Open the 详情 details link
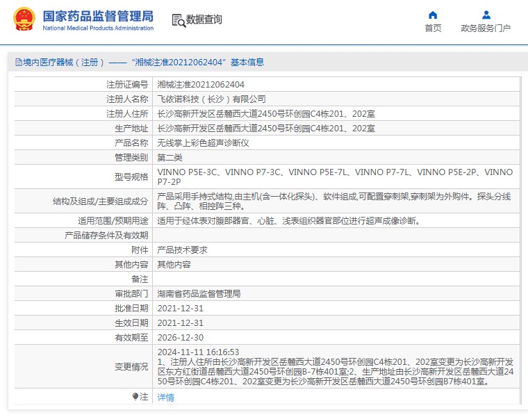This screenshot has height=417, width=528. pos(166,398)
